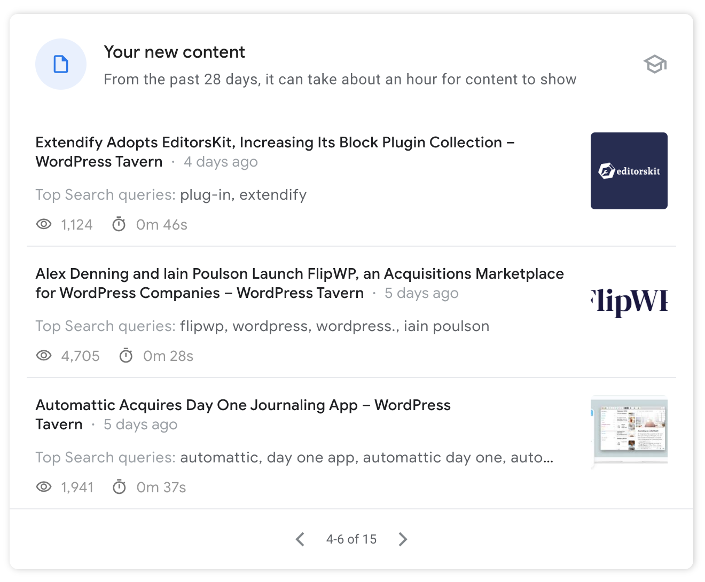Click the Day One app screenshot thumbnail
This screenshot has width=705, height=582.
pyautogui.click(x=629, y=432)
